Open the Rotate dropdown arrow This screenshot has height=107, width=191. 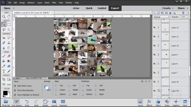[x=49, y=101]
